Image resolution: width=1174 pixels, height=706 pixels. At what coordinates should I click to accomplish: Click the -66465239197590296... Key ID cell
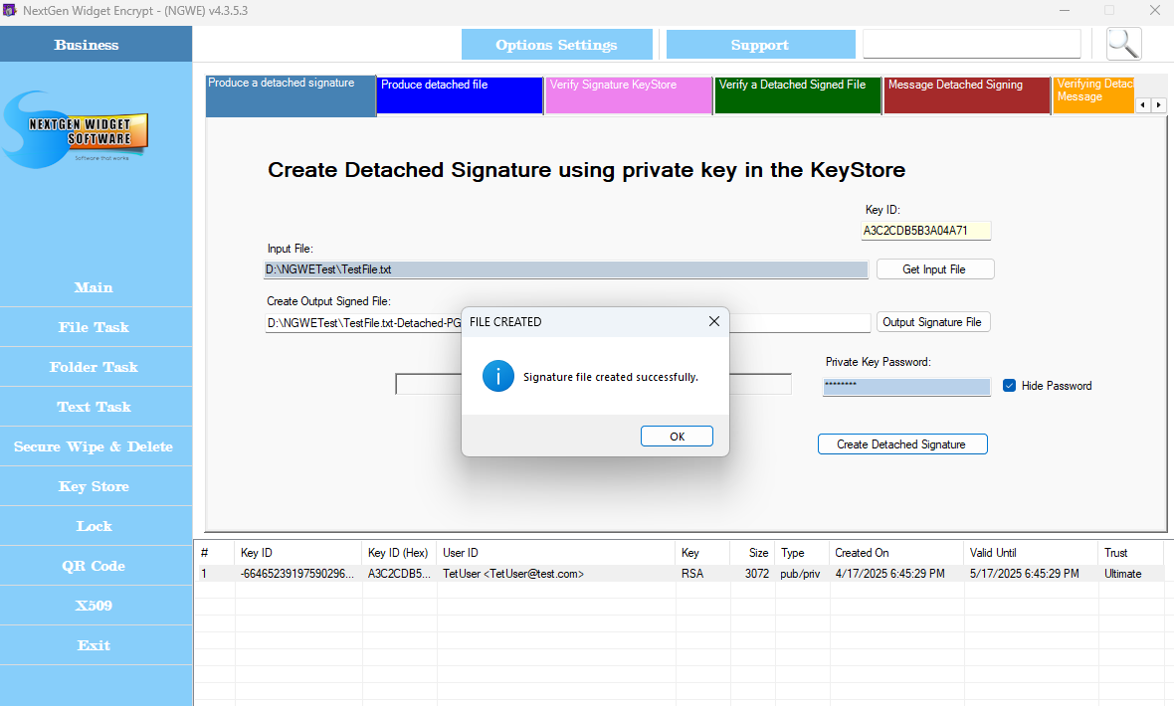(298, 574)
